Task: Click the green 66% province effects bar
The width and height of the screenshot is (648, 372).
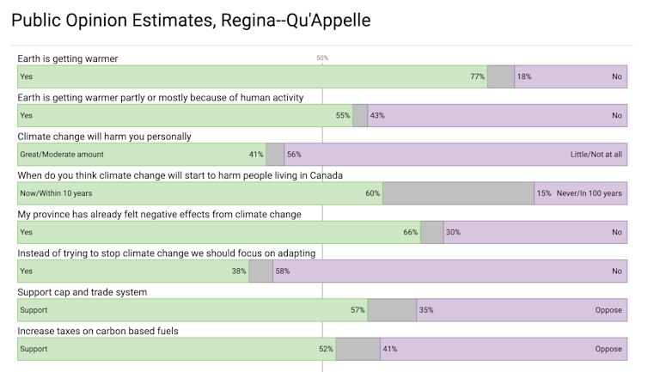Action: tap(218, 232)
